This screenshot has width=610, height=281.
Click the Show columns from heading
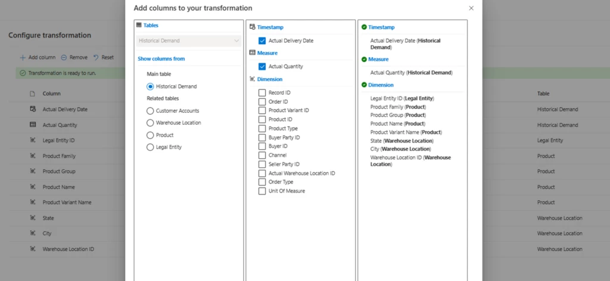click(x=161, y=59)
